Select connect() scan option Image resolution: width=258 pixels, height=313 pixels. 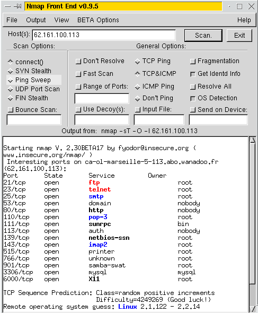coord(11,62)
